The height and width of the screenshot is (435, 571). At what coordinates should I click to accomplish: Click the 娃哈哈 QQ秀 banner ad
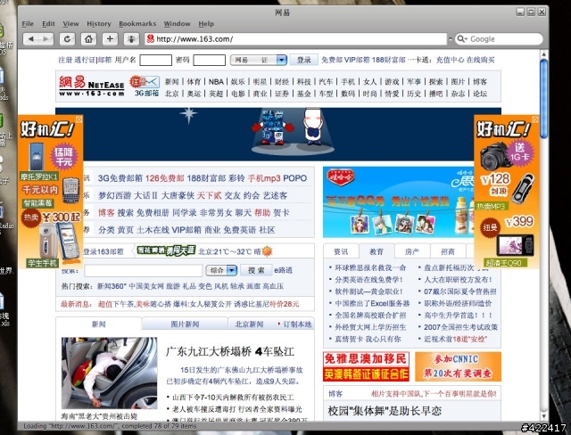click(x=398, y=202)
